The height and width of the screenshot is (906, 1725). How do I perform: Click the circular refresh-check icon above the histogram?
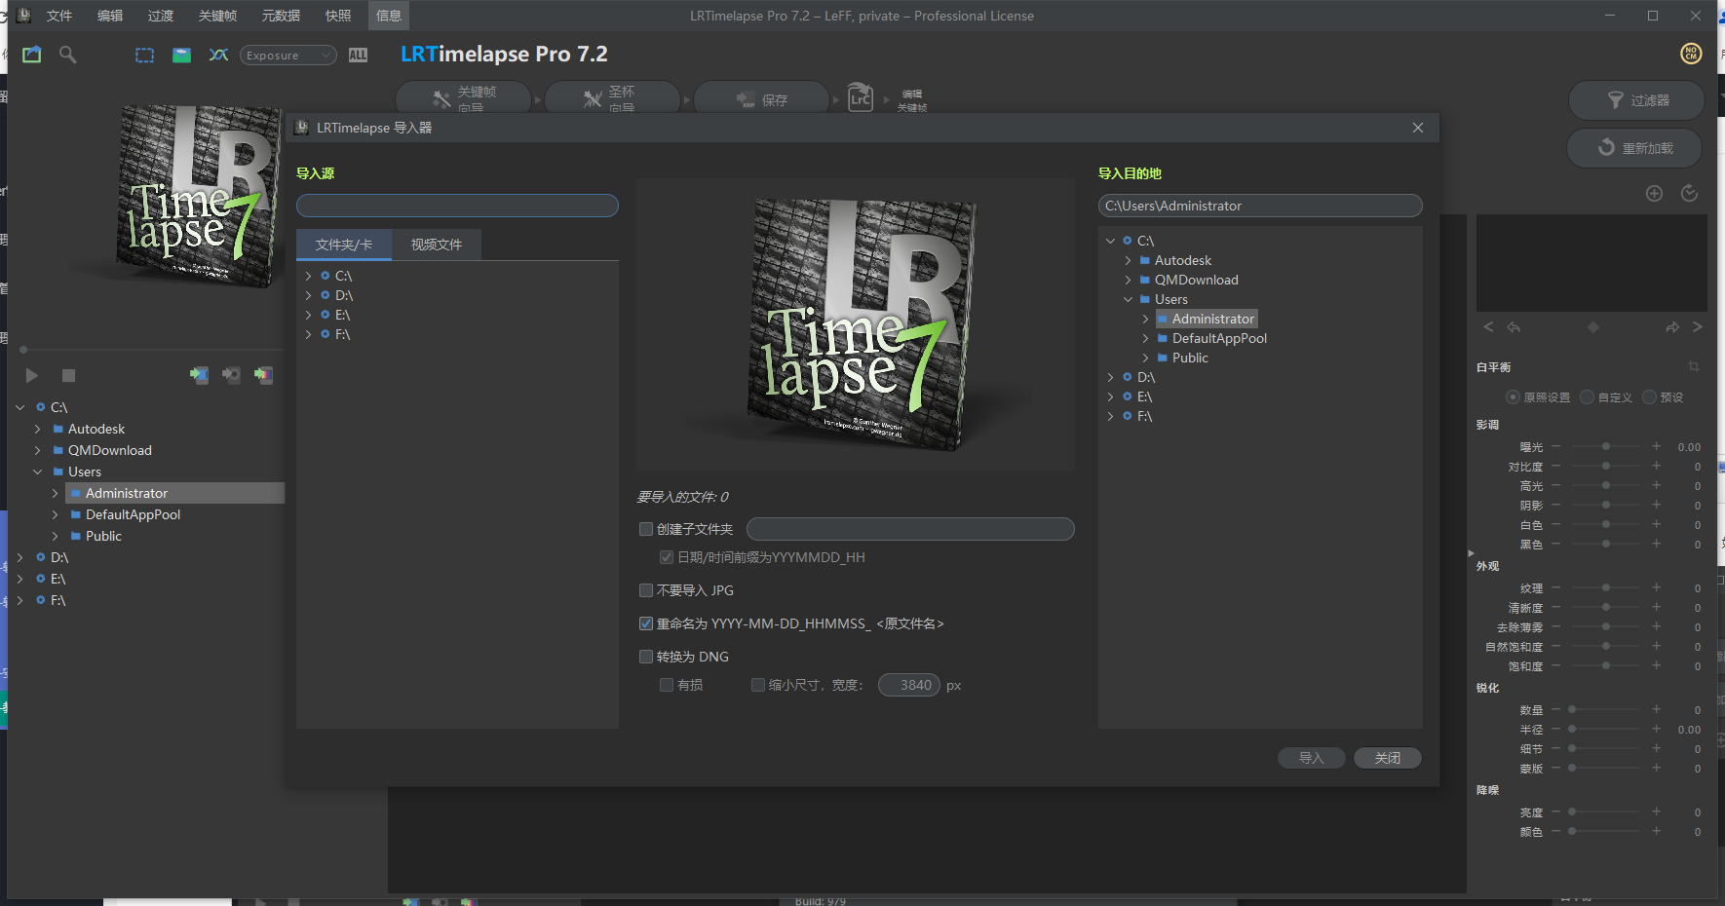pos(1690,193)
